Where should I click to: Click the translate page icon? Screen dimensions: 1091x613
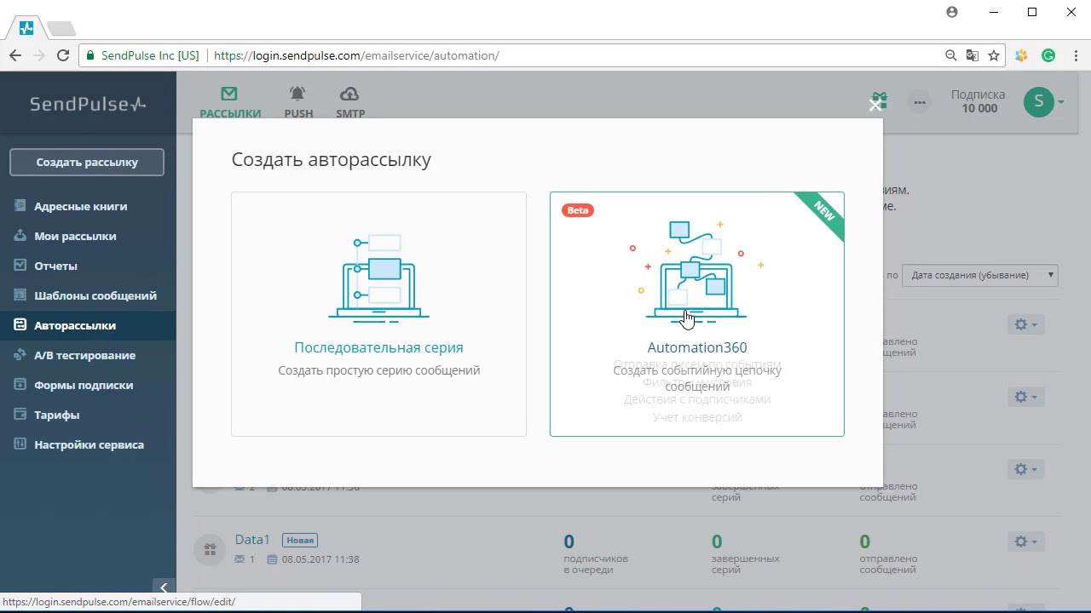tap(973, 55)
